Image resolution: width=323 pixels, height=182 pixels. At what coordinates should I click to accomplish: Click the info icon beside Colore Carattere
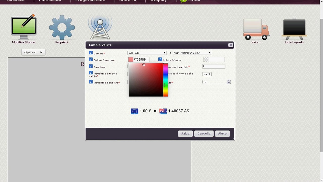pos(91,59)
